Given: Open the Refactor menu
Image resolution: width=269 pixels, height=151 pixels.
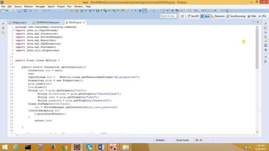Looking at the screenshot, I should pos(29,6).
